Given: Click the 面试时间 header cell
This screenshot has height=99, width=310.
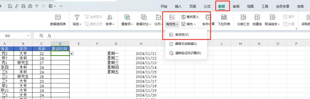Looking at the screenshot, I should (60, 48).
